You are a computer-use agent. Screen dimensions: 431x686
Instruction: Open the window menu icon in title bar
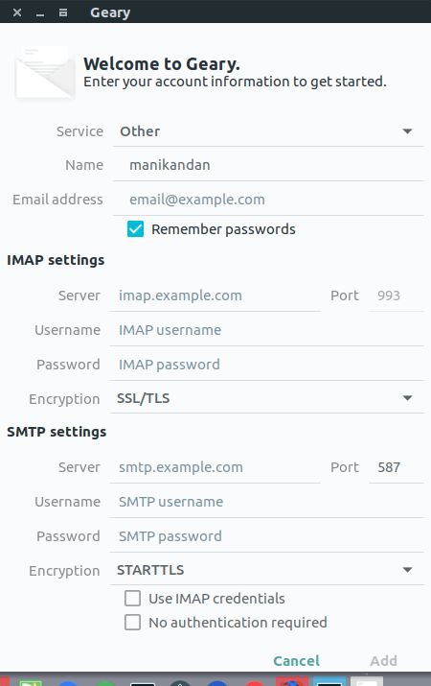(x=63, y=12)
